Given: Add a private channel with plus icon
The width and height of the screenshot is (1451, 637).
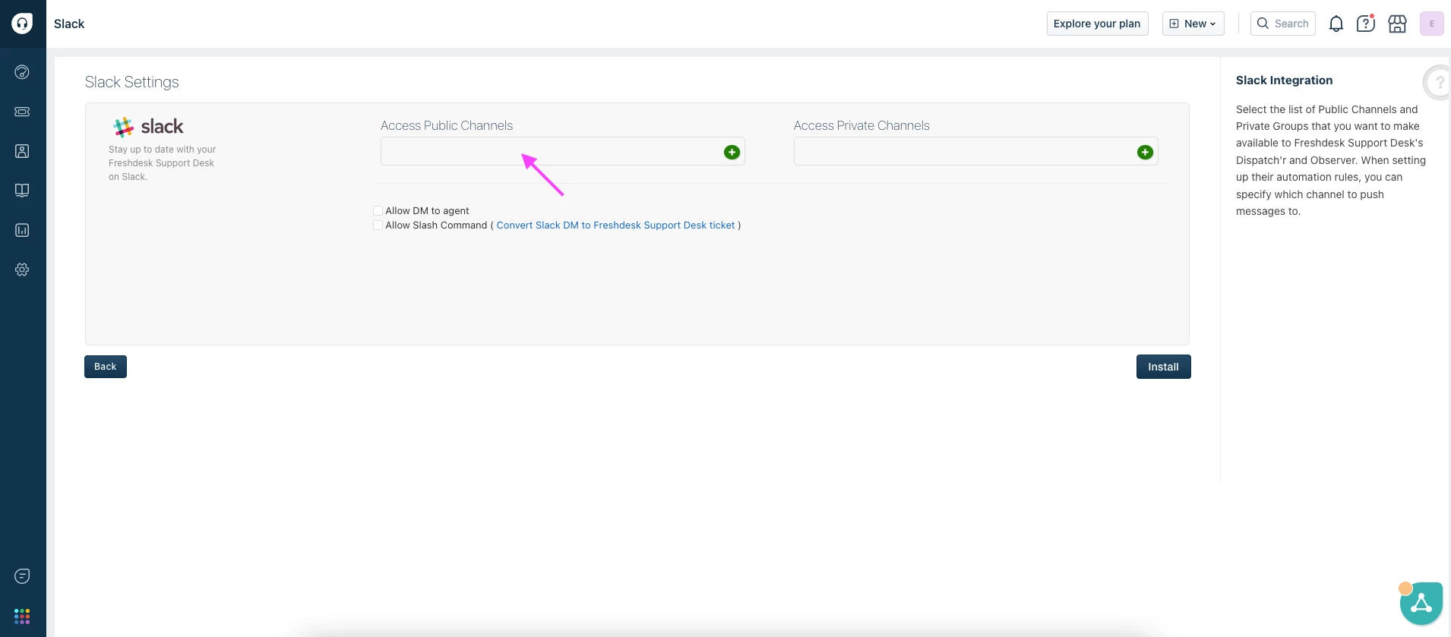Looking at the screenshot, I should [1145, 153].
